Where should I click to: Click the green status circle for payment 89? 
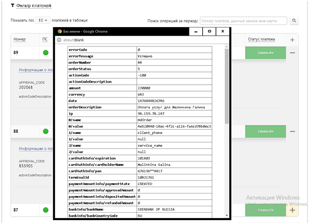pos(46,53)
